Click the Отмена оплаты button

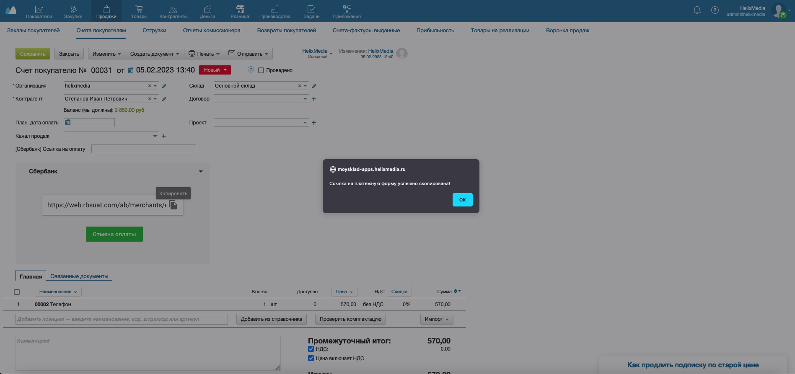(114, 234)
